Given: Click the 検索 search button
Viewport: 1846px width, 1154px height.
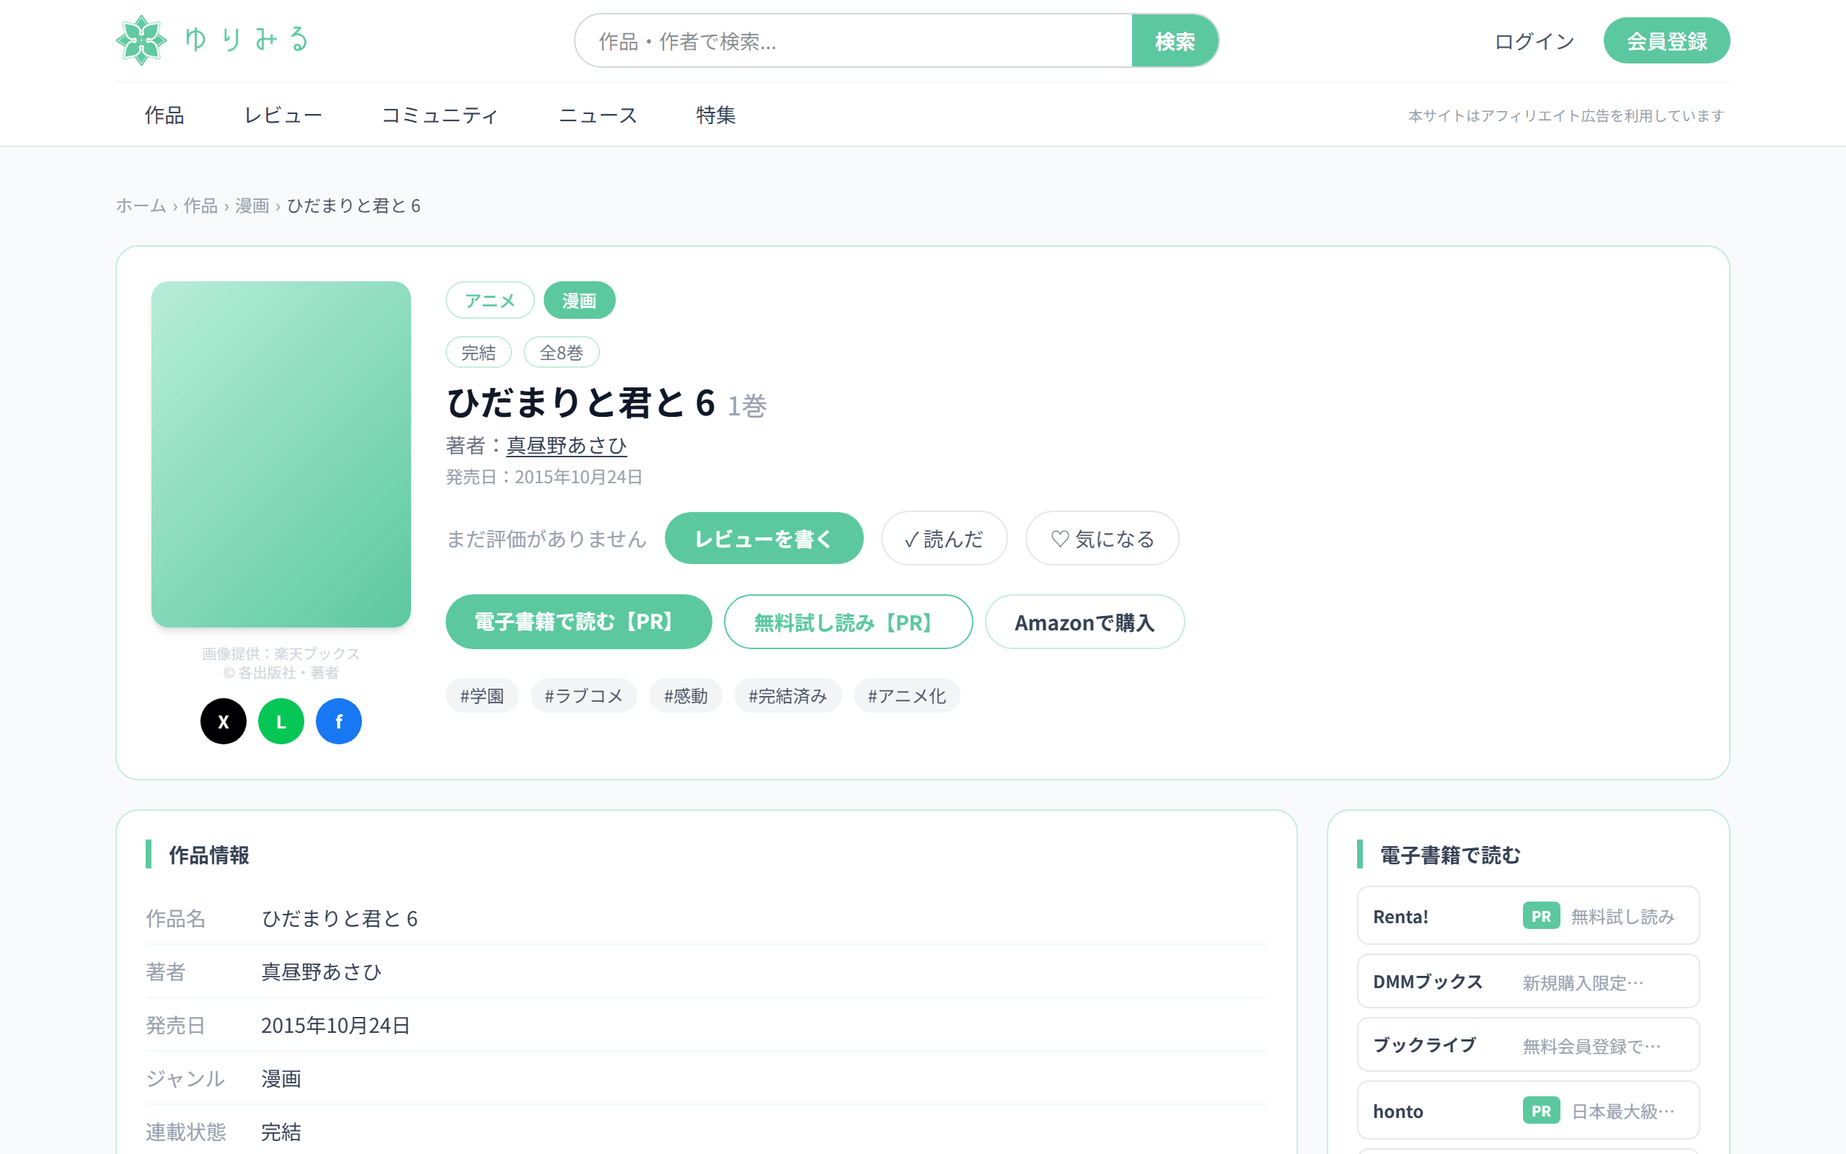Looking at the screenshot, I should (1175, 40).
